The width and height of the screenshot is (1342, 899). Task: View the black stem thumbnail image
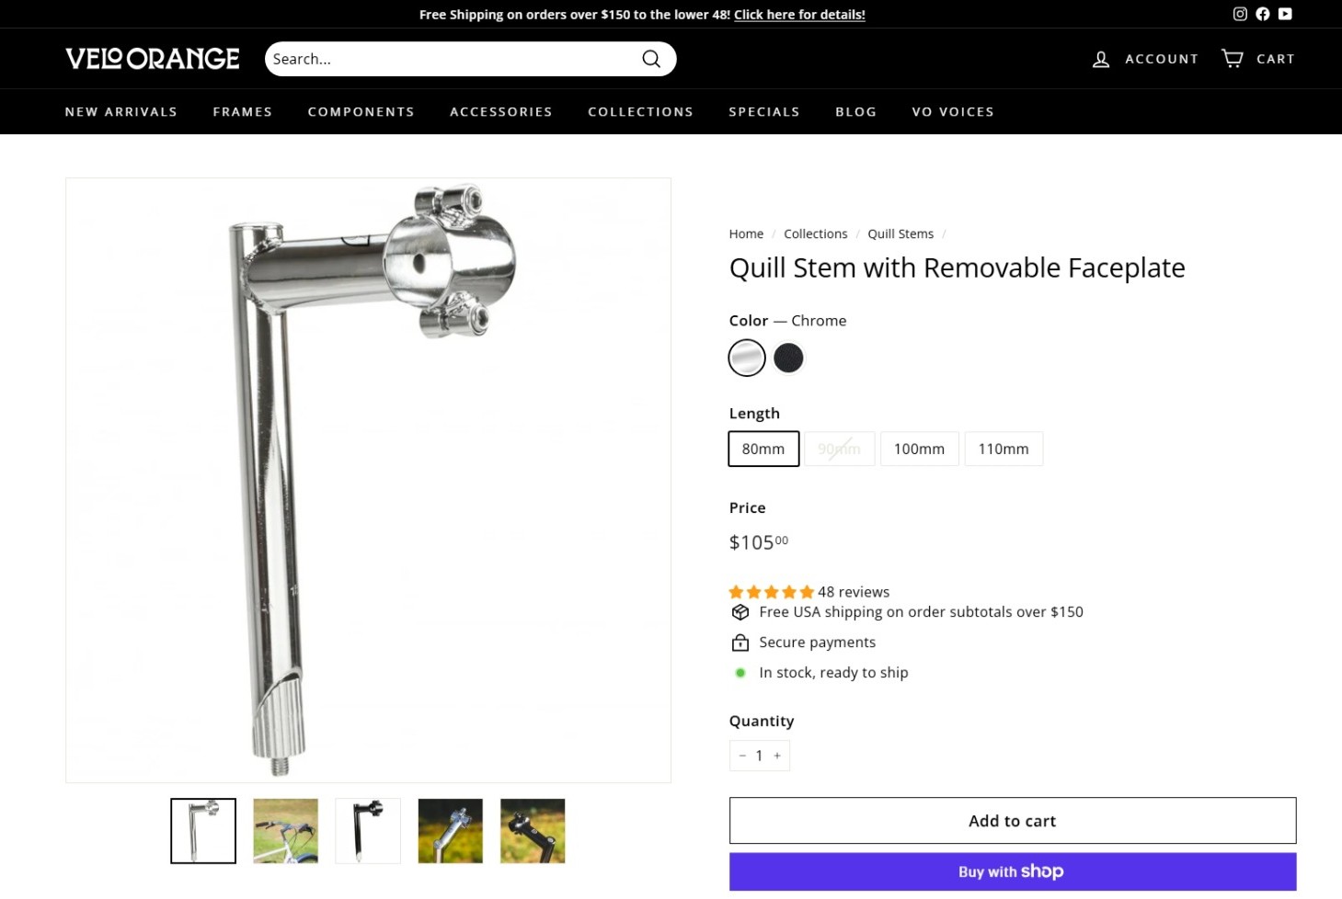point(368,831)
